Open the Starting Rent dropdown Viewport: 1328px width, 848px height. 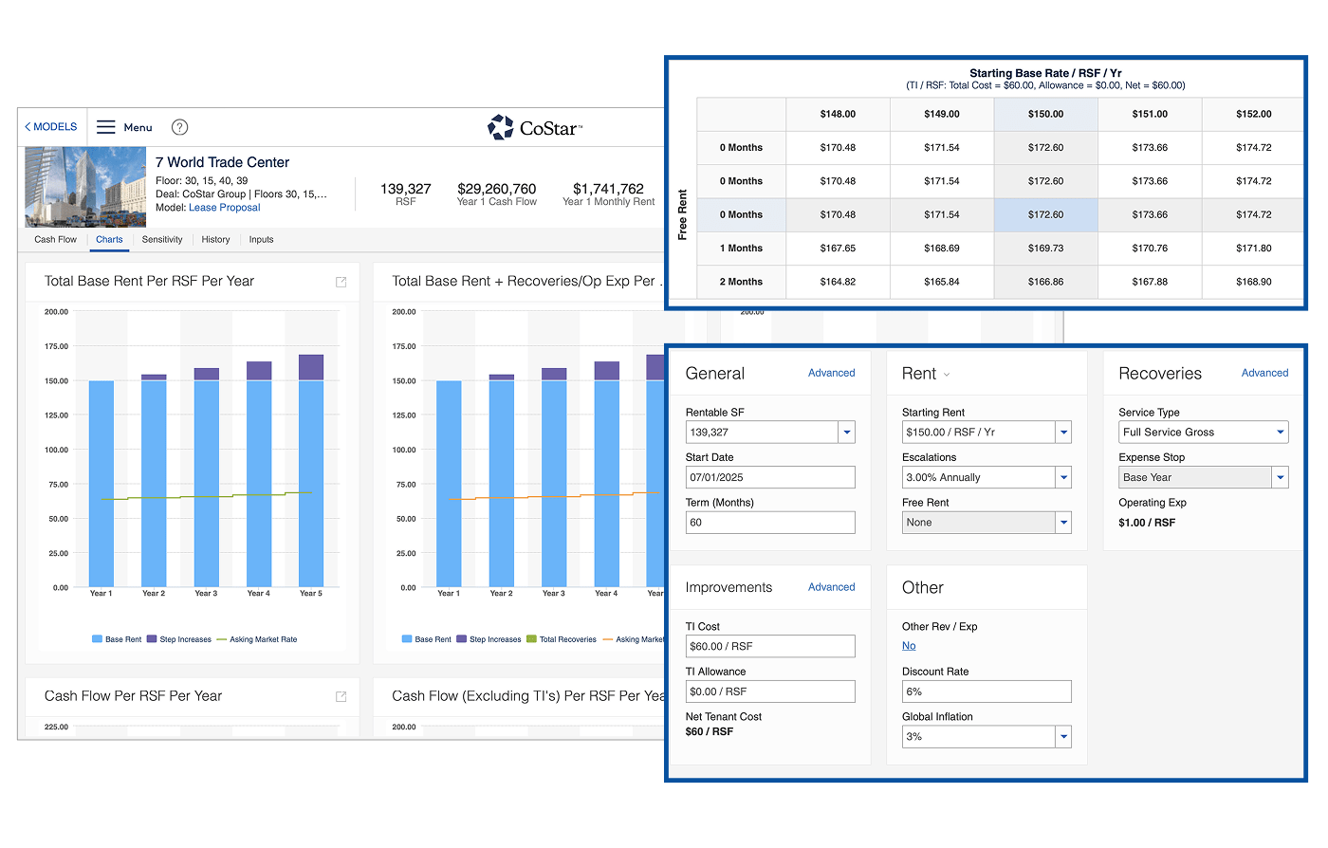coord(1063,433)
